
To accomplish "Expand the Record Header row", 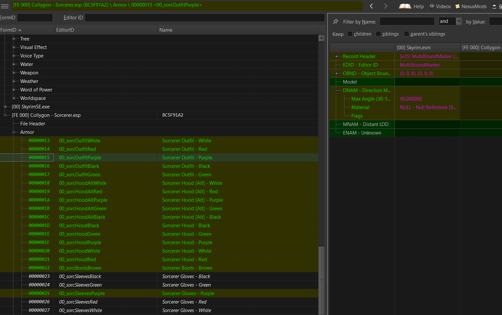I will pyautogui.click(x=336, y=56).
